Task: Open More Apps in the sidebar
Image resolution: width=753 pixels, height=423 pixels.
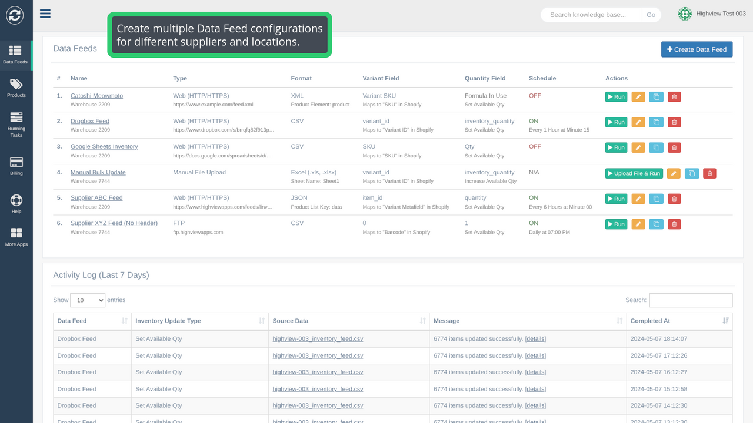Action: [x=16, y=235]
